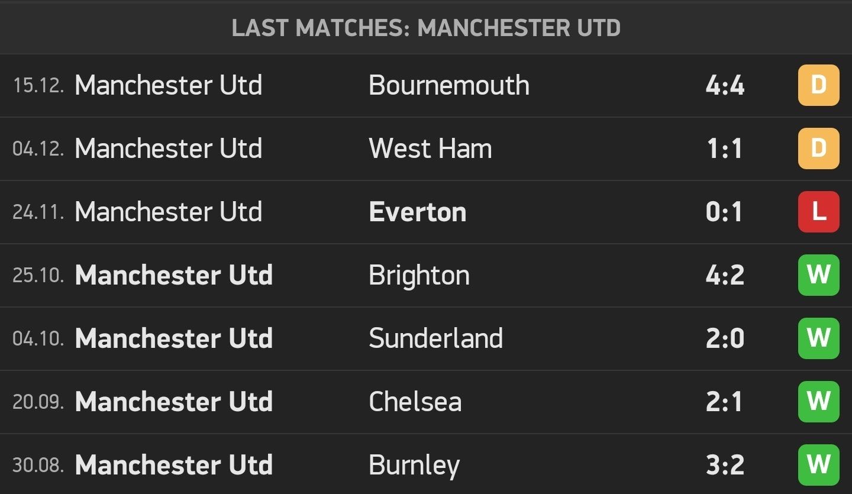Click the draw badge for Bournemouth match
The width and height of the screenshot is (852, 494).
pos(818,85)
